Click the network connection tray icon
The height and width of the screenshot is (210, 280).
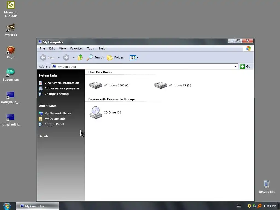[254, 206]
